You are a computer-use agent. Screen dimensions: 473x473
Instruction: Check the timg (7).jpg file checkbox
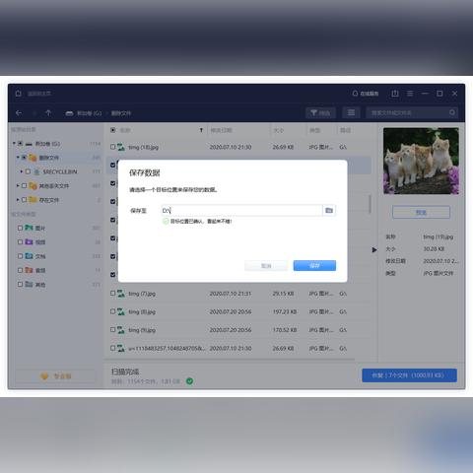click(x=113, y=293)
